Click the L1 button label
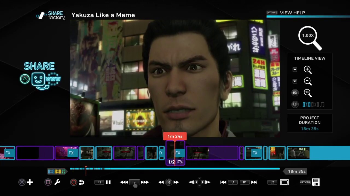 (x=233, y=182)
